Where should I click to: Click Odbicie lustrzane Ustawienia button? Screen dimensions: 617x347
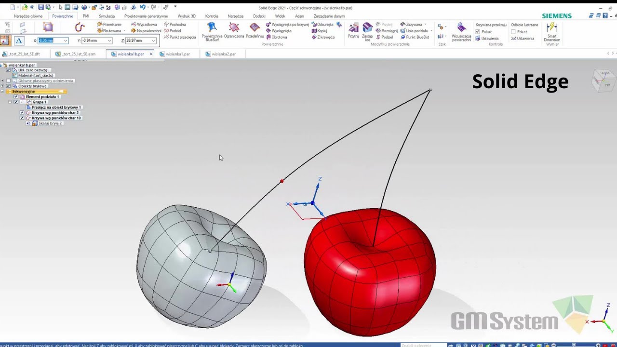click(523, 38)
